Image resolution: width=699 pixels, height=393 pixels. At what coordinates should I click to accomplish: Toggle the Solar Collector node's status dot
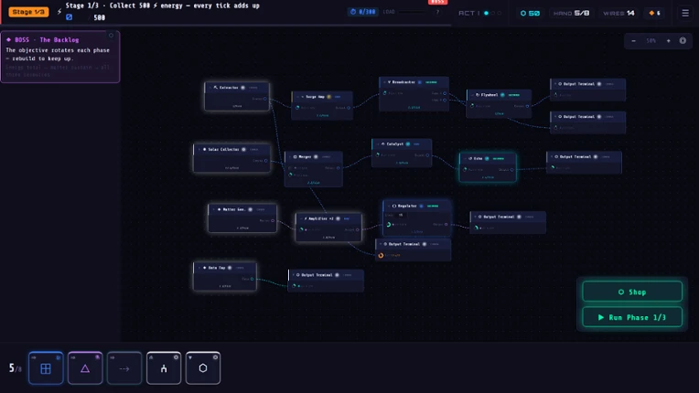click(244, 150)
